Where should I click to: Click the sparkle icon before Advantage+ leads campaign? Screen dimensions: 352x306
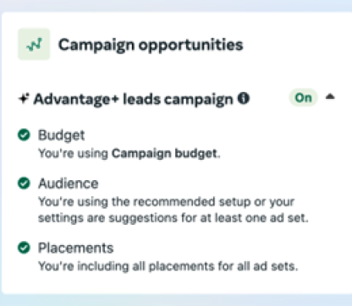coord(24,98)
